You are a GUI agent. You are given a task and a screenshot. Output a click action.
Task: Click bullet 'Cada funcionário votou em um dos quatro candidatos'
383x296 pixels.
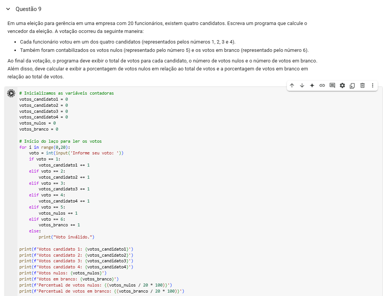128,42
